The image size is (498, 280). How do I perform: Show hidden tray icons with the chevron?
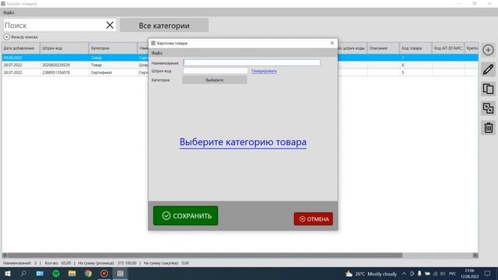pyautogui.click(x=404, y=274)
